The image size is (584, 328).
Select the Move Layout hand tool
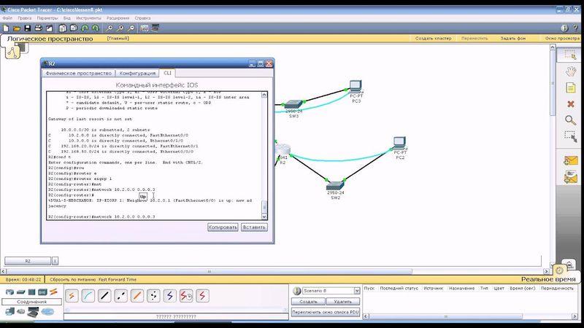coord(570,71)
